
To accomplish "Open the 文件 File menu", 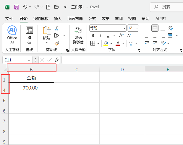I will [9, 19].
